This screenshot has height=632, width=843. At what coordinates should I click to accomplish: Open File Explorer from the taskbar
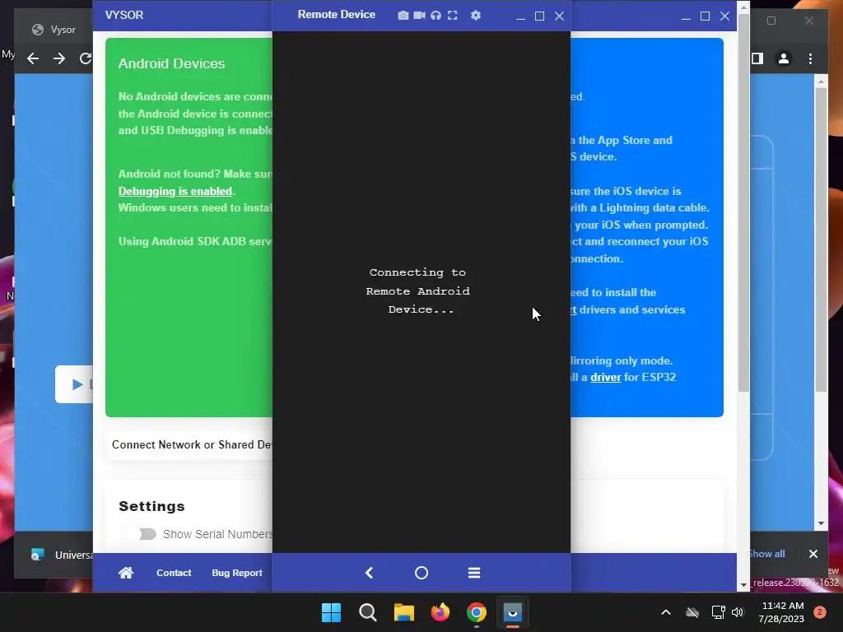click(403, 612)
